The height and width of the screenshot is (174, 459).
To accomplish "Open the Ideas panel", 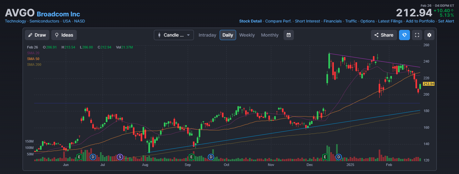I will pos(64,35).
